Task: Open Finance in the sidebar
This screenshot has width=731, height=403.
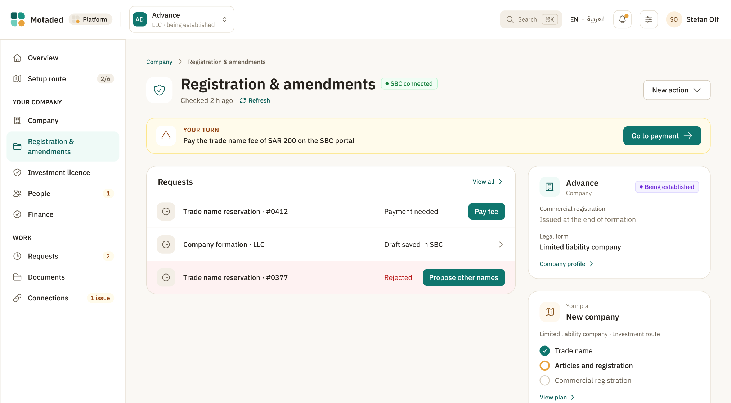Action: click(x=63, y=214)
